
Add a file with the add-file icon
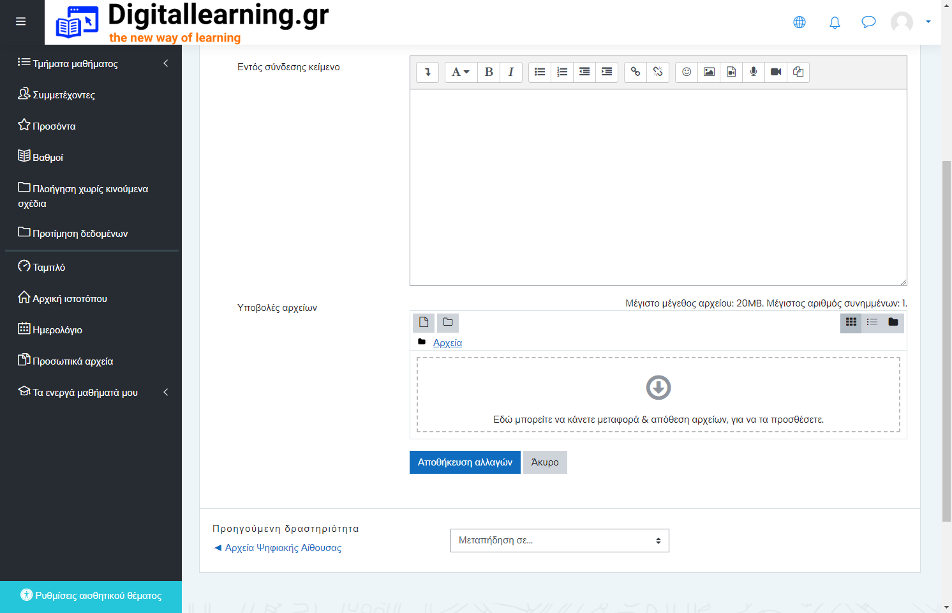click(x=424, y=322)
